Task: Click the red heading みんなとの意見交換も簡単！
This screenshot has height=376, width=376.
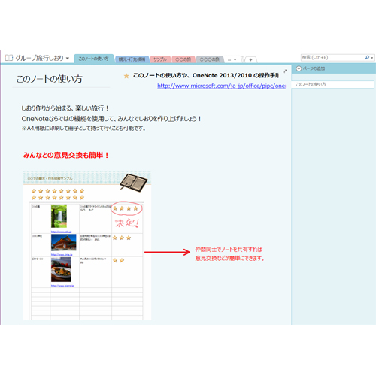Action: [x=66, y=155]
